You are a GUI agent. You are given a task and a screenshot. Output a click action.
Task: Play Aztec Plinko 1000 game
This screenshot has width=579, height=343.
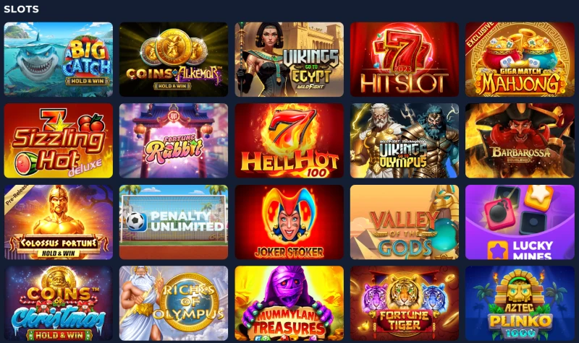coord(520,303)
